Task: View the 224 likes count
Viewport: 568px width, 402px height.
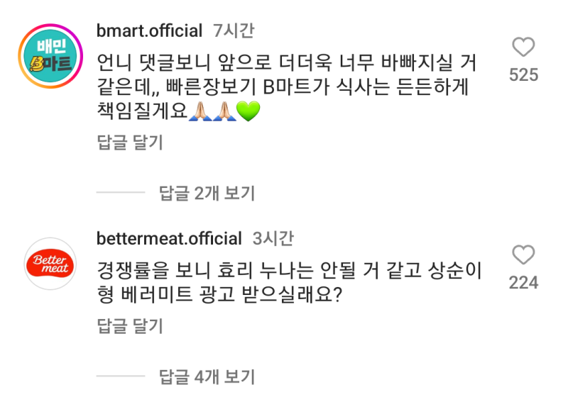Action: 523,282
